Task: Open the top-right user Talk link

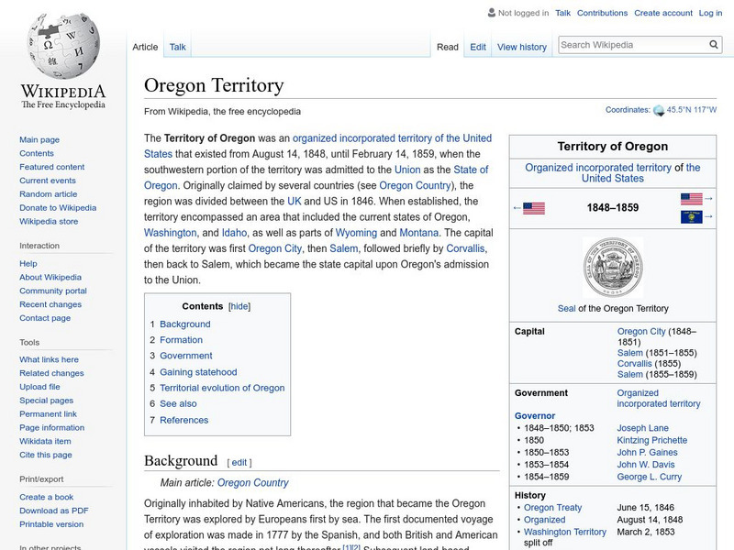Action: [x=562, y=13]
